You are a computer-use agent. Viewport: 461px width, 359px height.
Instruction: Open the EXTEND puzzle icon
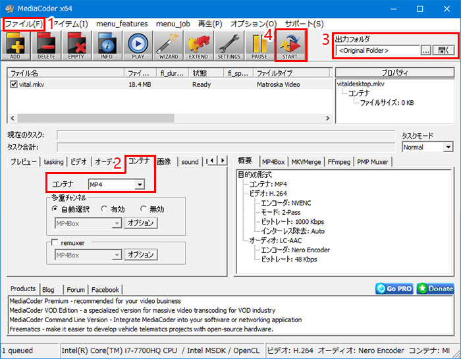(198, 45)
